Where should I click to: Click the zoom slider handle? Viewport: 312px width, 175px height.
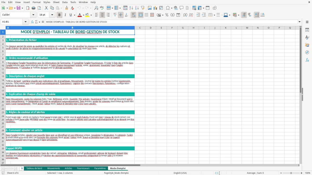(x=291, y=173)
